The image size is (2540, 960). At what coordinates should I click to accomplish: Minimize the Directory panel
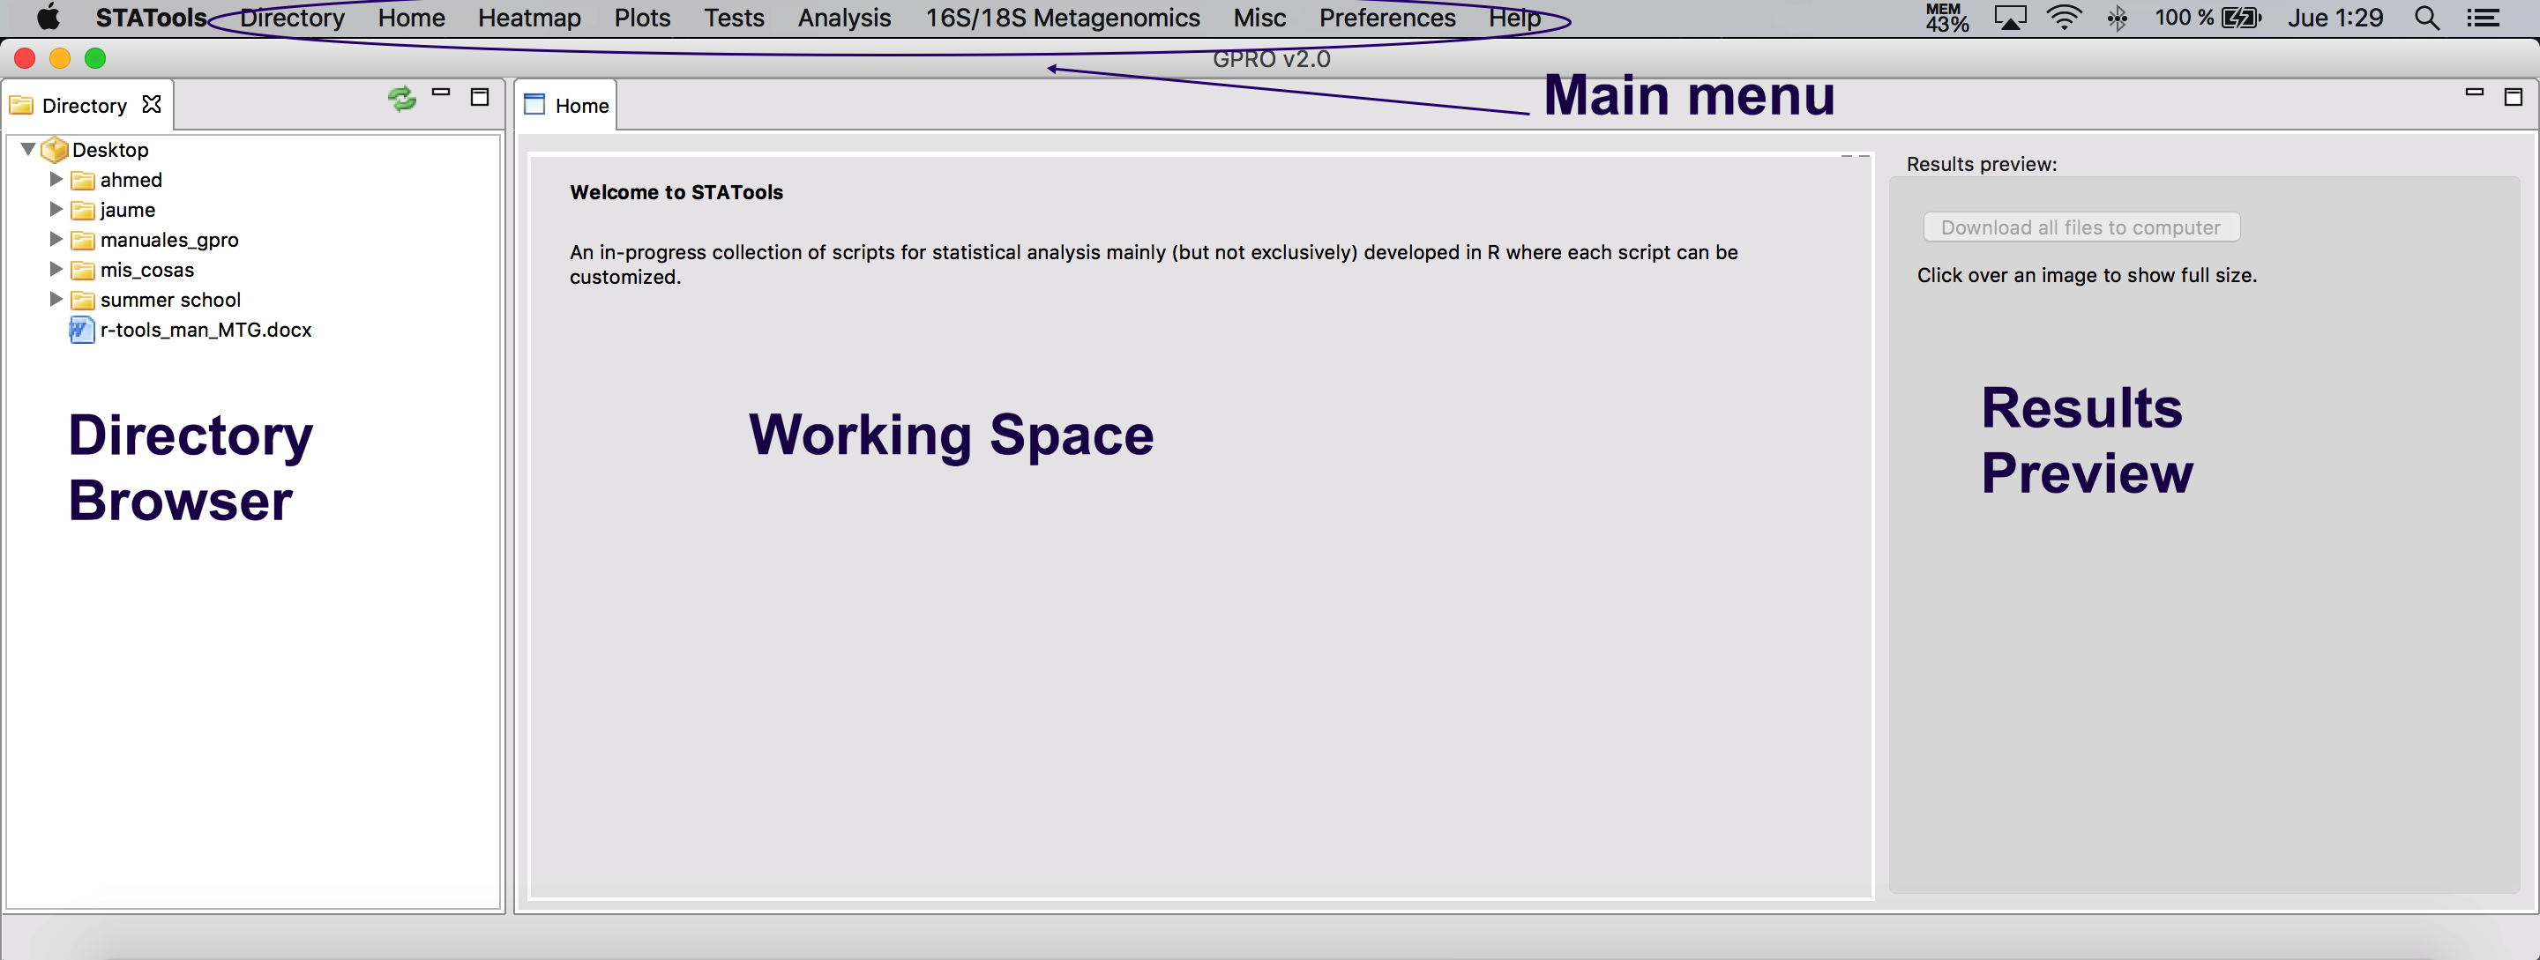441,93
